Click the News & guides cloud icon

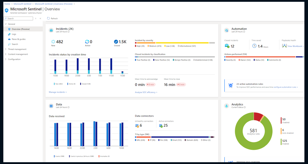9,39
